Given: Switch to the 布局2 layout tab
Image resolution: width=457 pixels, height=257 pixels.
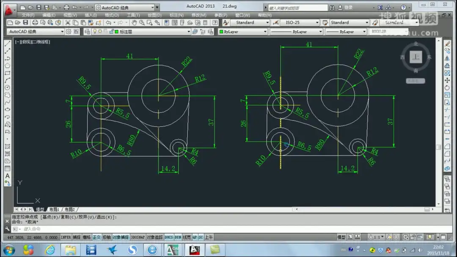Looking at the screenshot, I should pyautogui.click(x=69, y=209).
